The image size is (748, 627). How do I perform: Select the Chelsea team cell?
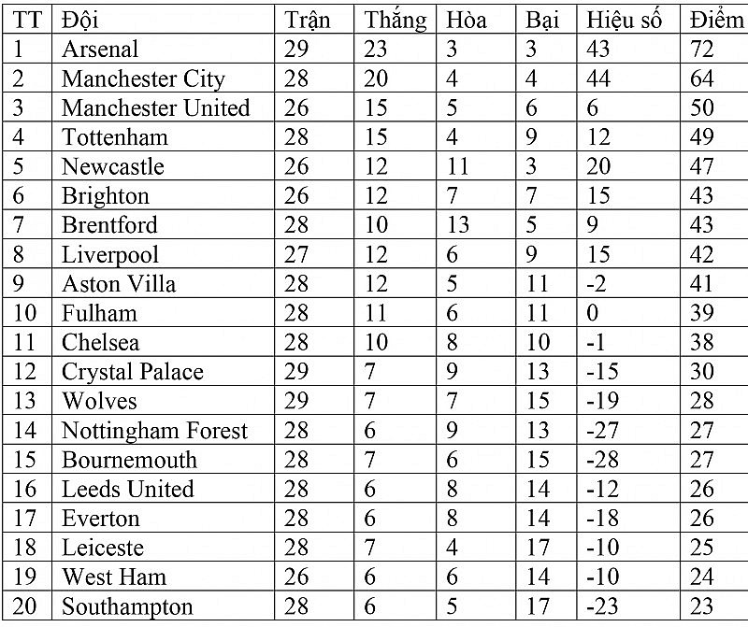click(102, 342)
